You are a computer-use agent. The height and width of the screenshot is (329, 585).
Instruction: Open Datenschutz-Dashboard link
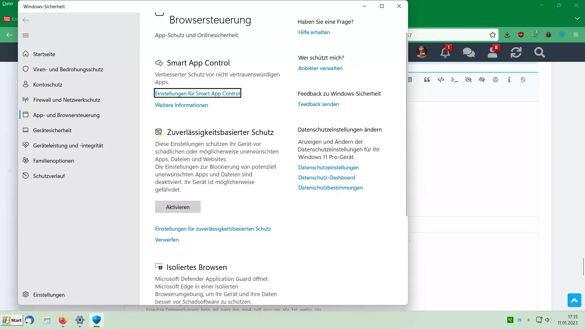[327, 177]
